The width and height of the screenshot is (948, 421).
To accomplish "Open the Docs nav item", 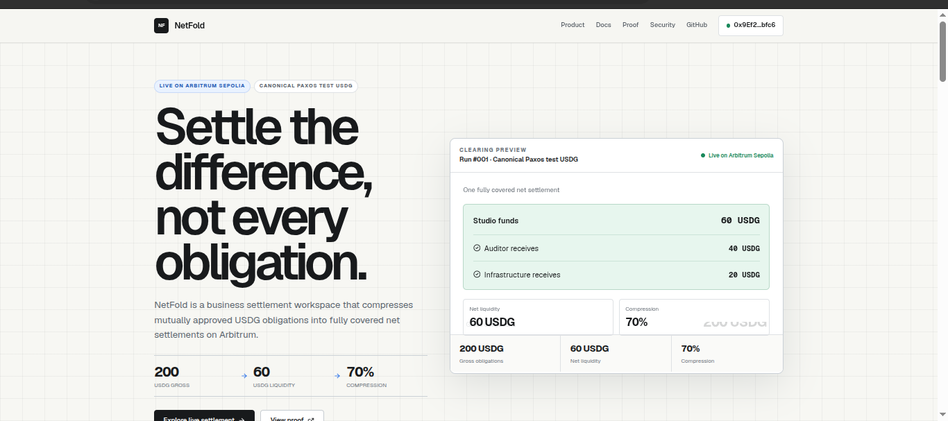I will [x=604, y=25].
